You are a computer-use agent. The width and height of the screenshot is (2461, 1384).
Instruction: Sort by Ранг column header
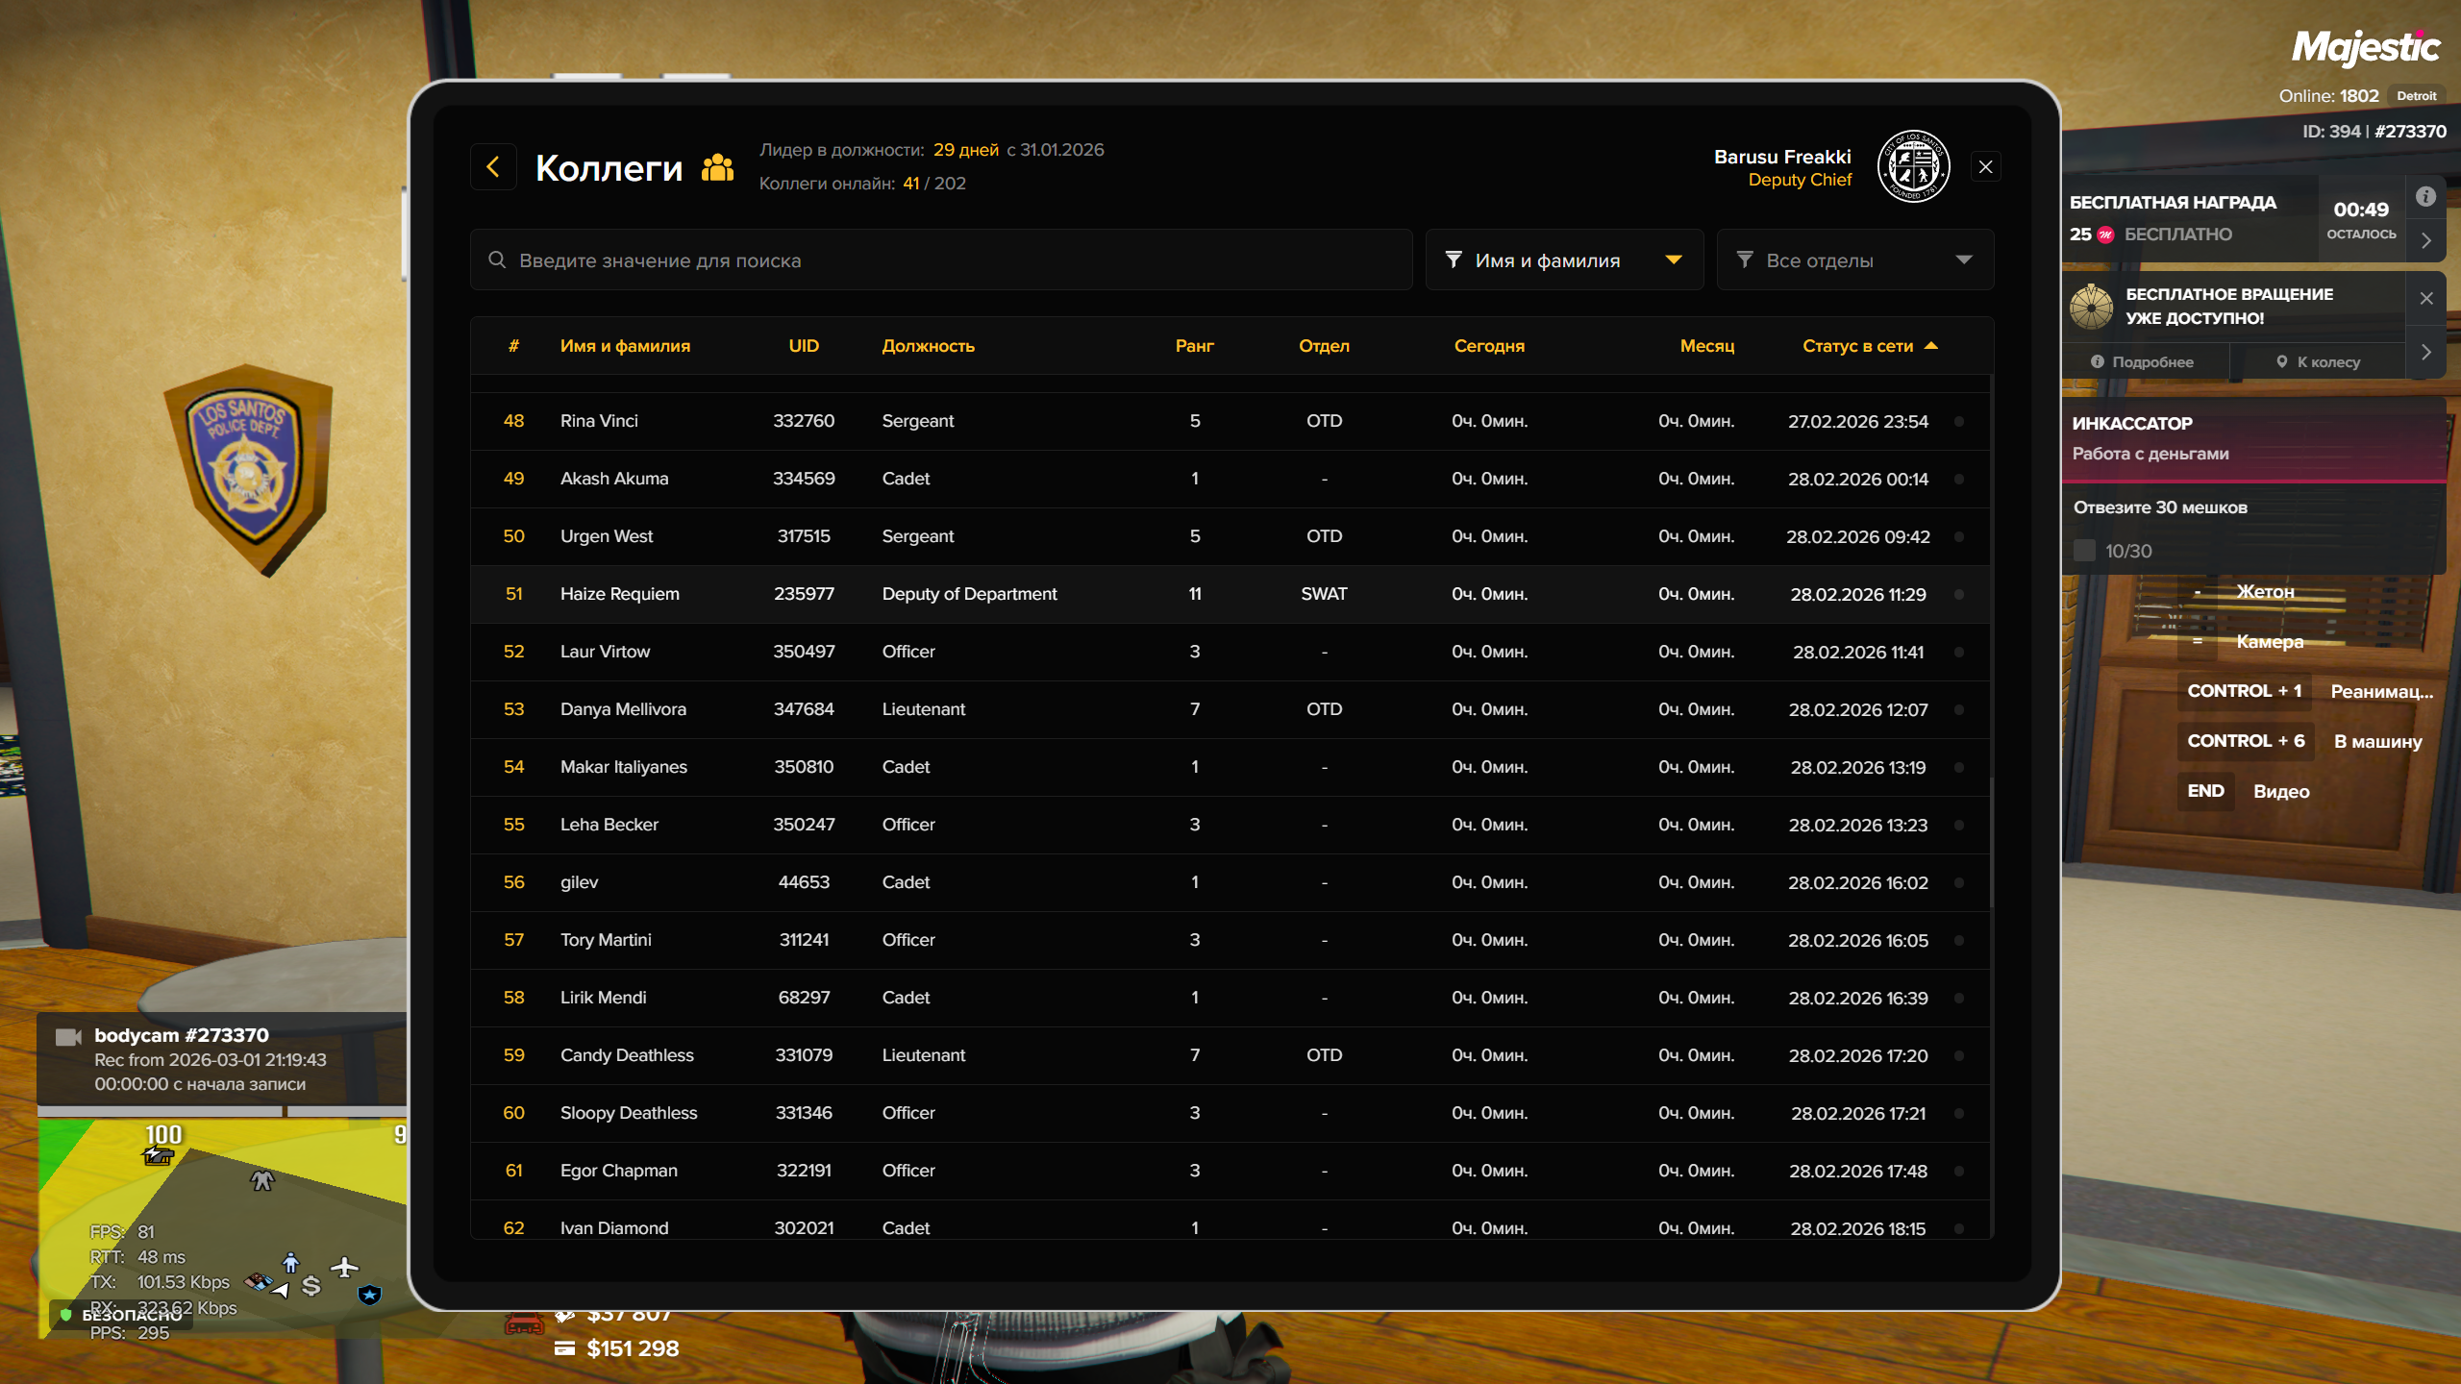pyautogui.click(x=1194, y=346)
